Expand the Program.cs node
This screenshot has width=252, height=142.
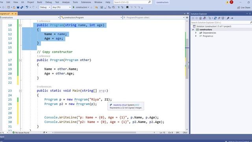tap(196, 36)
